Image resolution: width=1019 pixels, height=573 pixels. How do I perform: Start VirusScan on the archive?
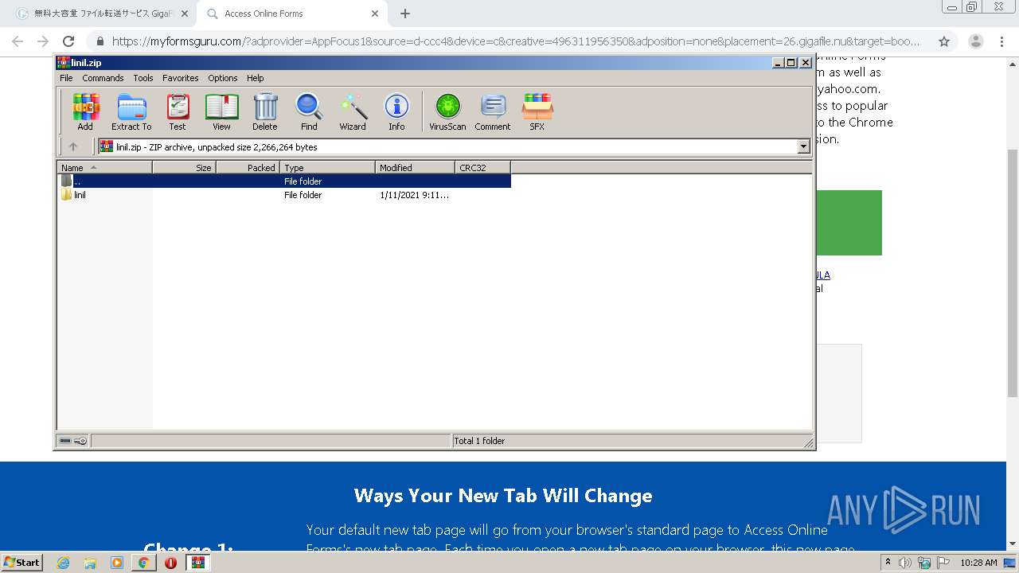tap(447, 111)
